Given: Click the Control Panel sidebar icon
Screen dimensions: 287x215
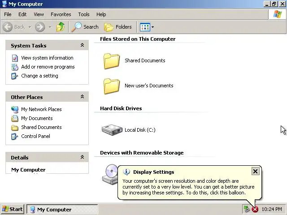Looking at the screenshot, I should pyautogui.click(x=15, y=136).
